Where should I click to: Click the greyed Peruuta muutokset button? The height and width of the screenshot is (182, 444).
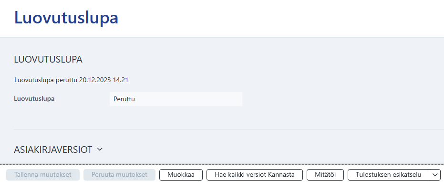click(119, 175)
